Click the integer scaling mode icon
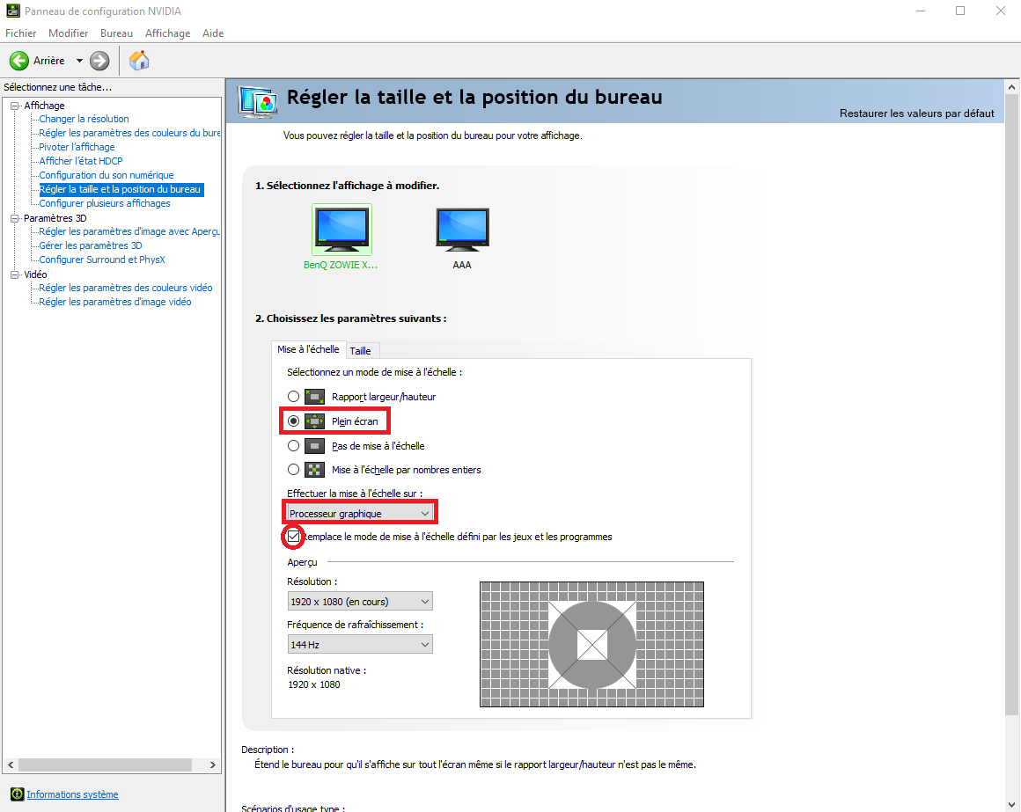1021x812 pixels. [x=314, y=470]
